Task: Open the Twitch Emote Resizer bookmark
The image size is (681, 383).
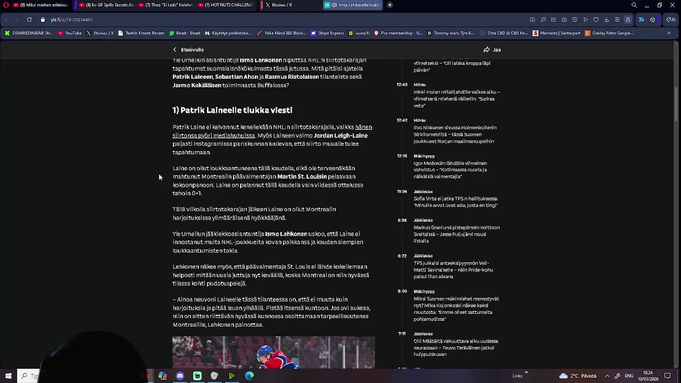Action: tap(141, 33)
